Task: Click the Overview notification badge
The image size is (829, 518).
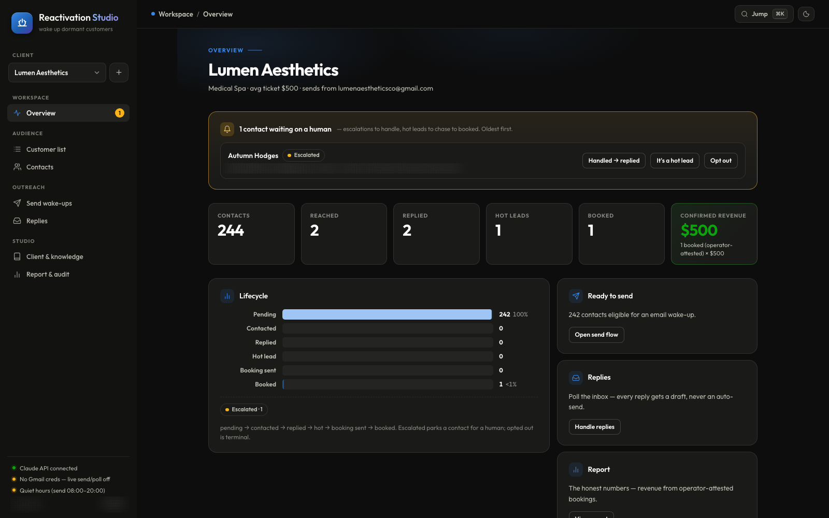Action: [120, 113]
